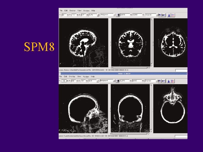This screenshot has width=203, height=152.
Task: Click the Y coordinate field in upper window
Action: tap(74, 15)
